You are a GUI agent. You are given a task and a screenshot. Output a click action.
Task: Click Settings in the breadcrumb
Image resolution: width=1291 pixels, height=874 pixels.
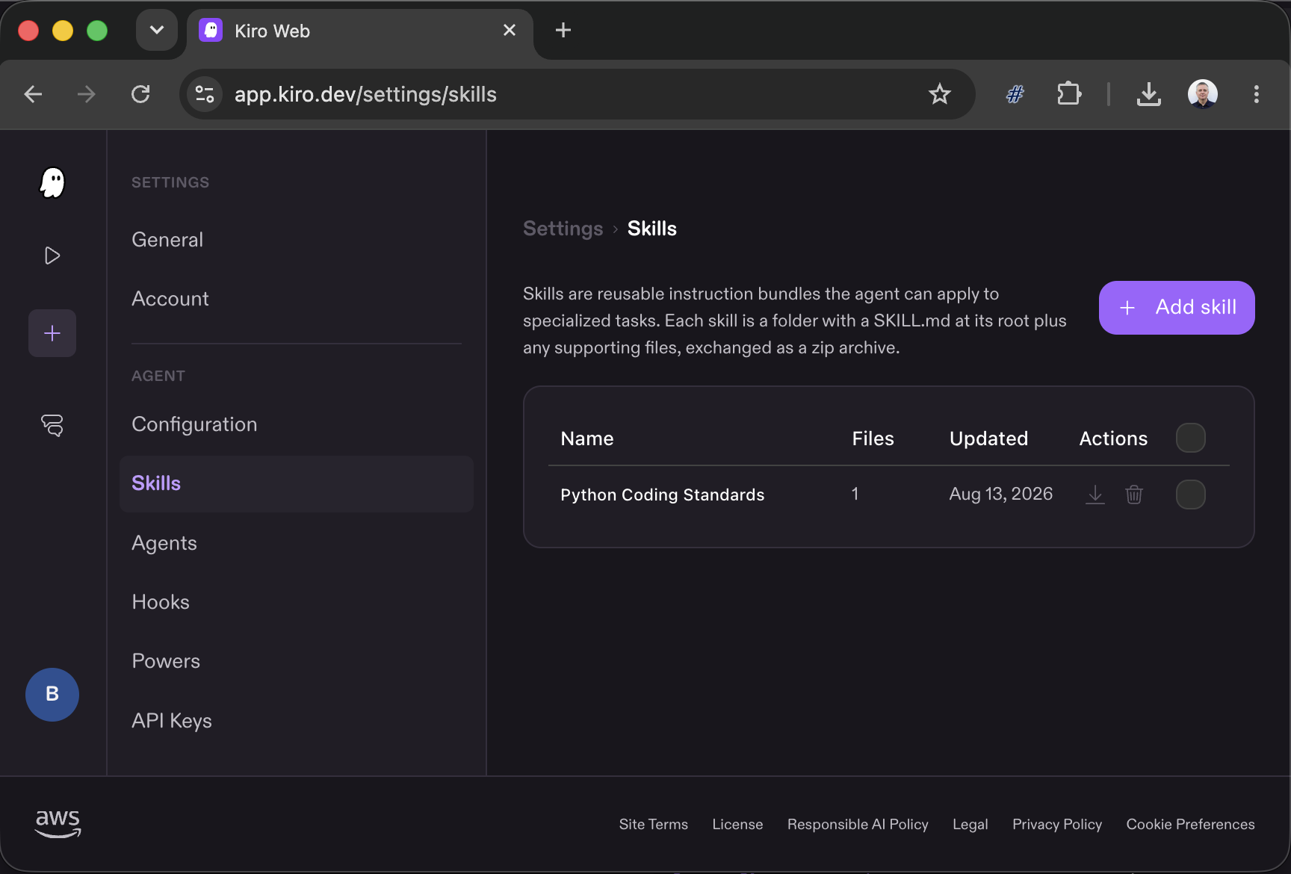[x=563, y=229]
